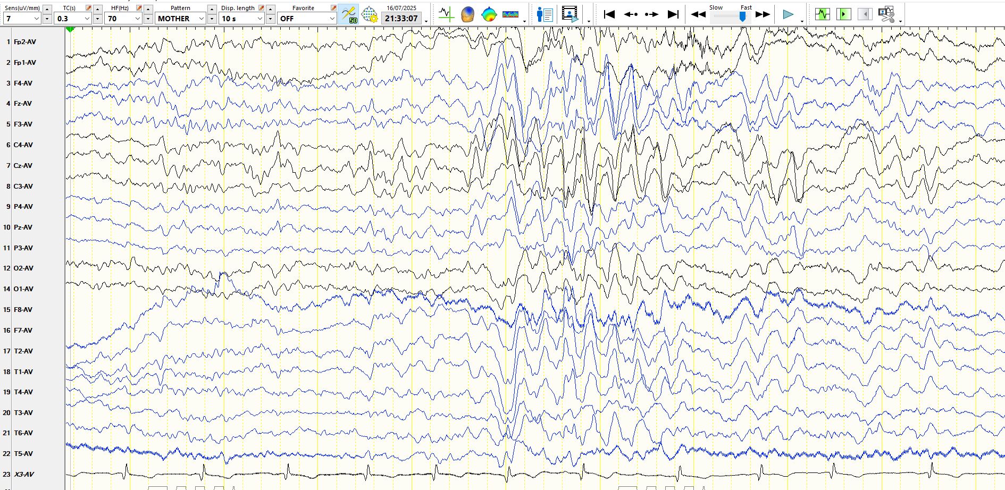Select the Fz-AV channel label
Screen dimensions: 1005x490
point(23,104)
